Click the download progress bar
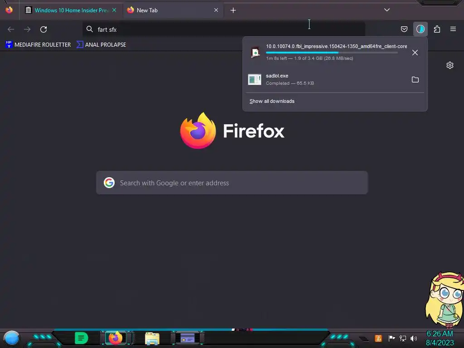This screenshot has width=464, height=348. coord(332,53)
